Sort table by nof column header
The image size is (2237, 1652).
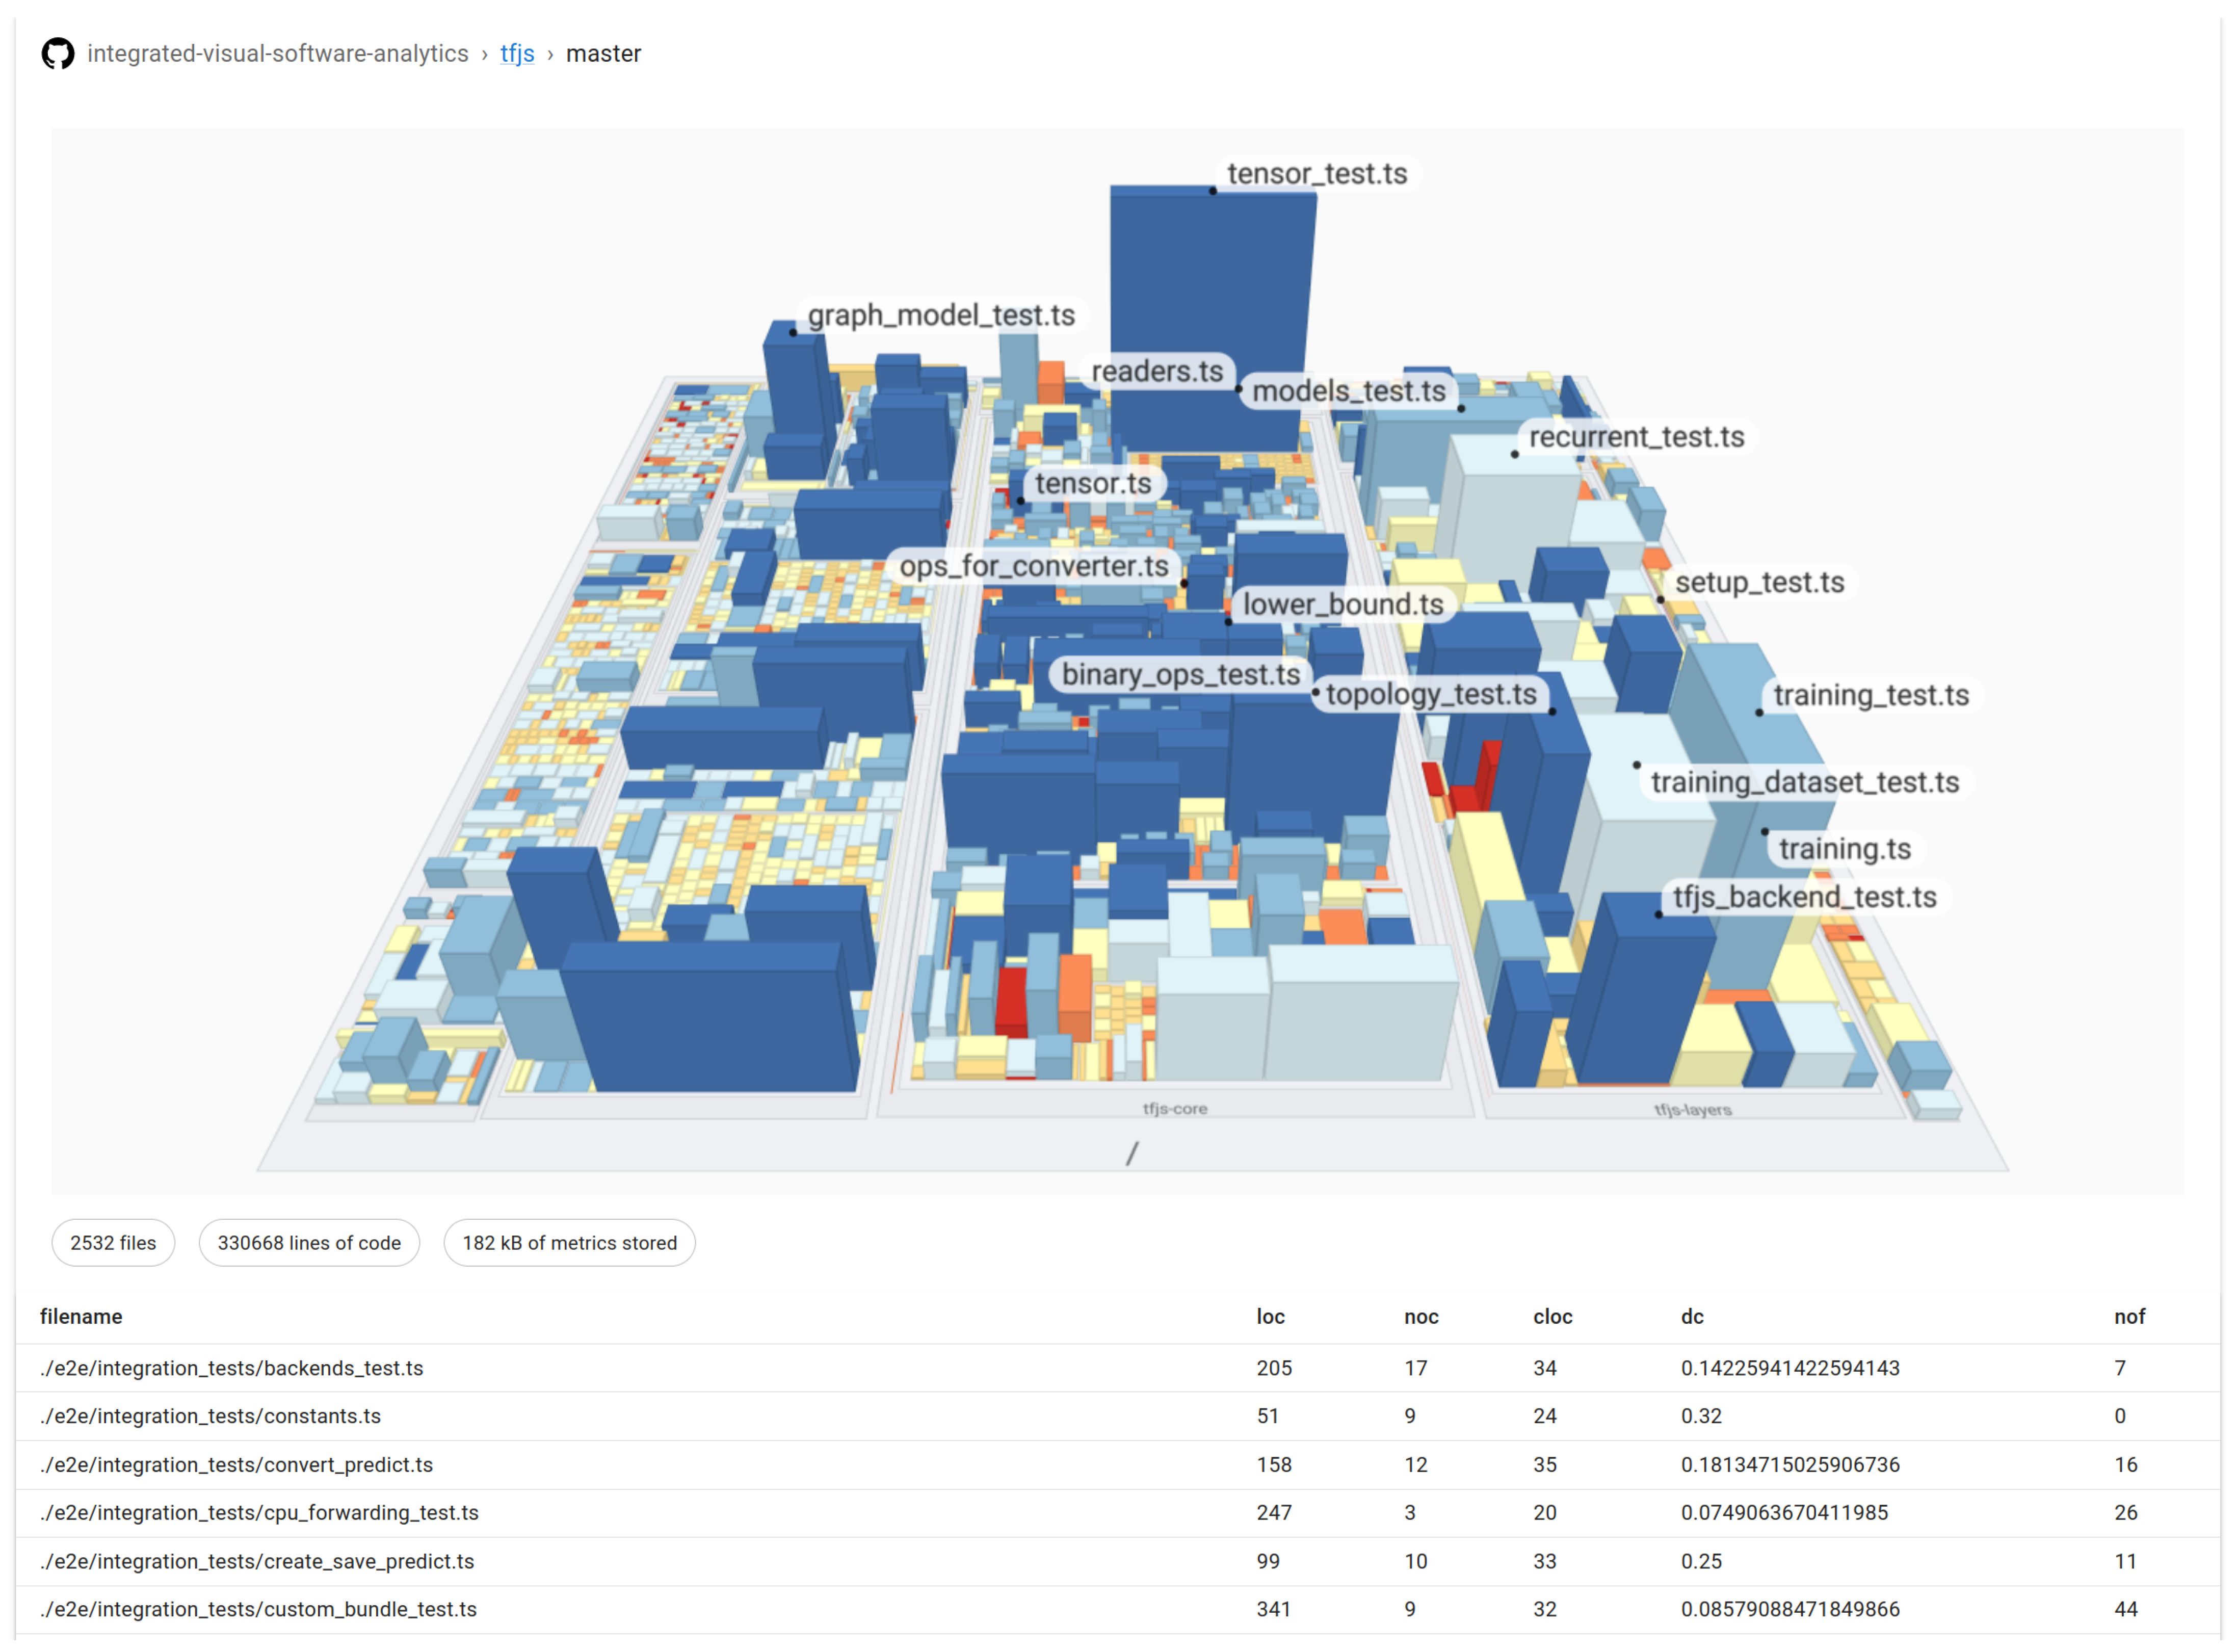[2129, 1317]
